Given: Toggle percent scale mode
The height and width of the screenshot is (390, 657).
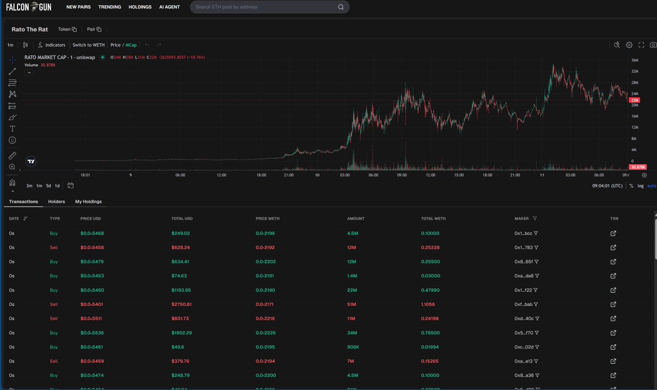Looking at the screenshot, I should tap(631, 186).
